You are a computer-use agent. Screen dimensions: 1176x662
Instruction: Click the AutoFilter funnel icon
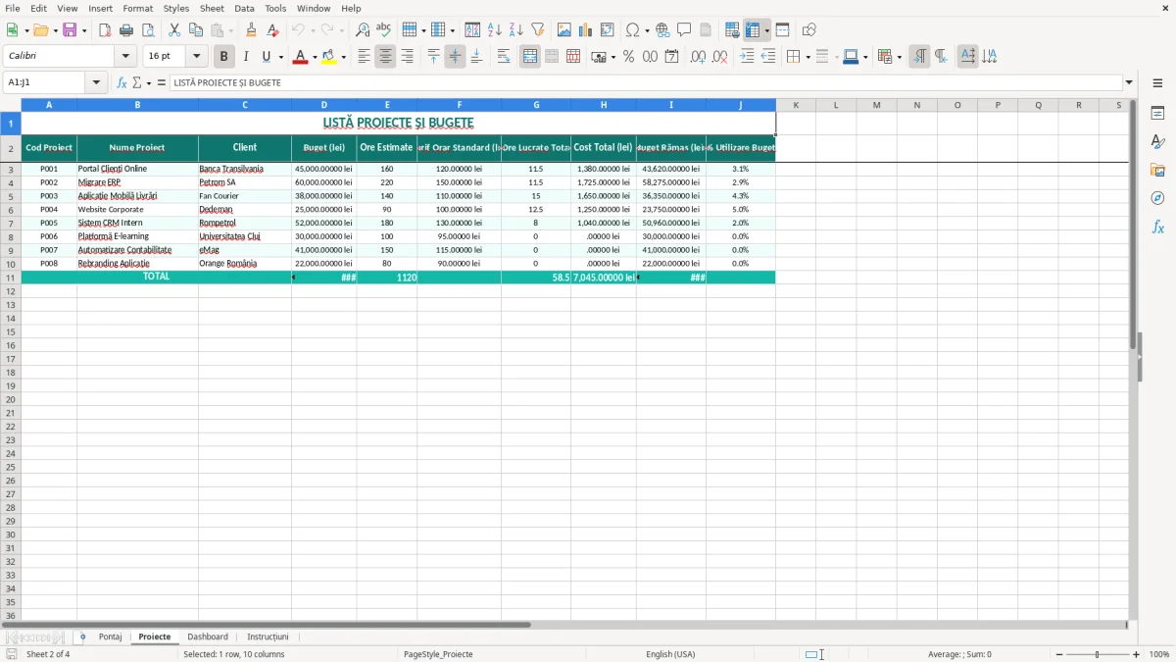[x=538, y=30]
